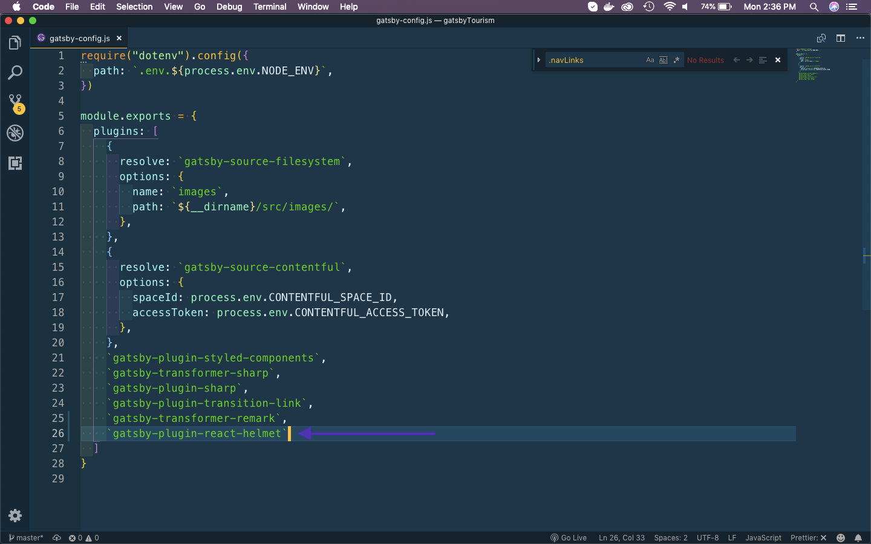Open the Help menu

(x=348, y=7)
